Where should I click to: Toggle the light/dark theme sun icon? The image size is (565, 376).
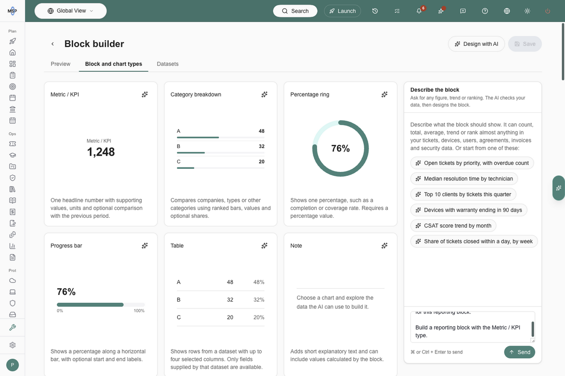pyautogui.click(x=527, y=11)
